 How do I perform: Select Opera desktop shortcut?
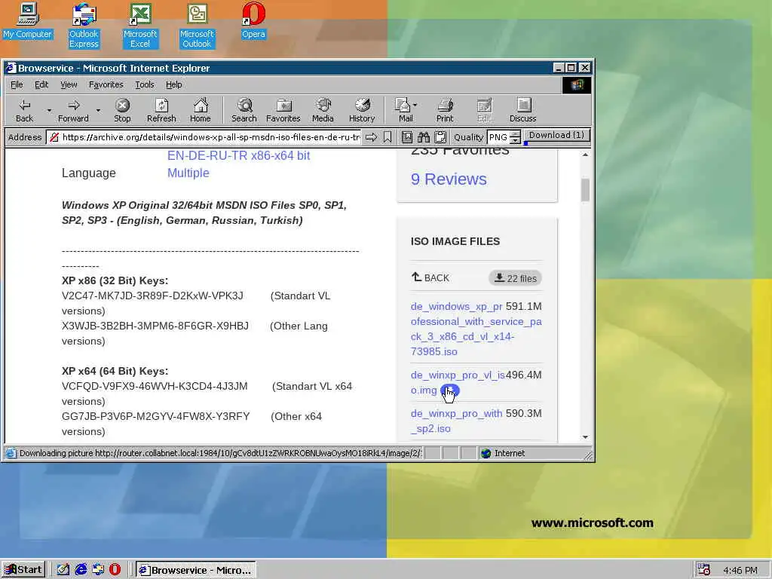click(253, 20)
